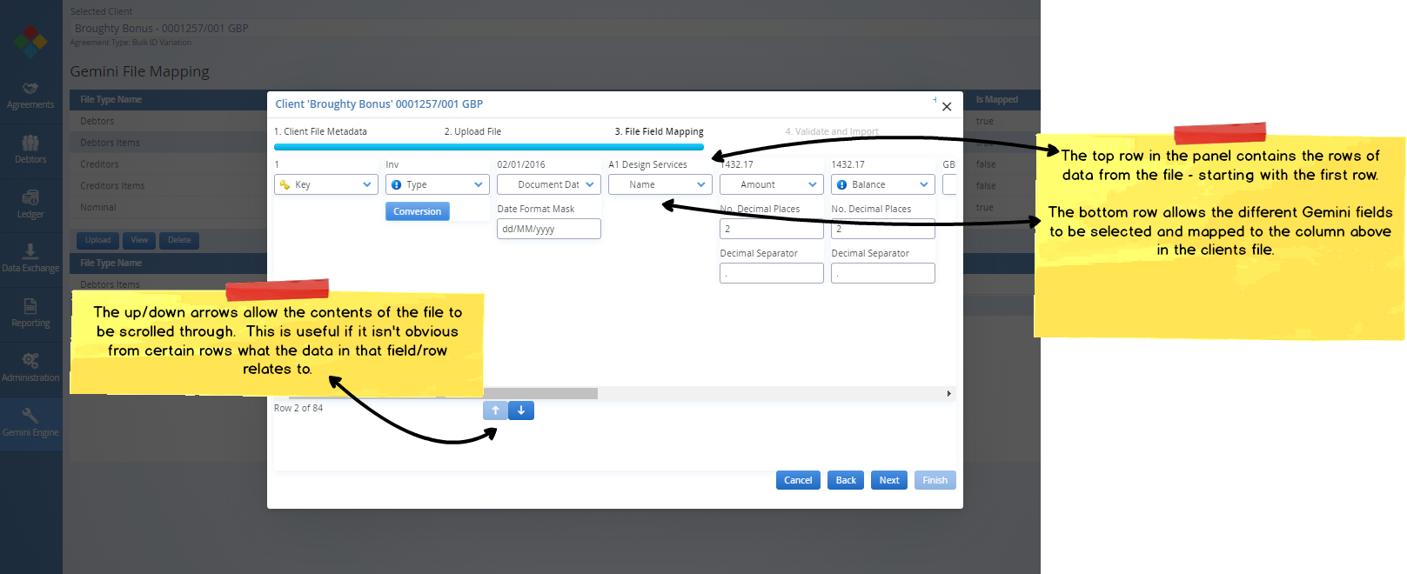Select step 4 Validate and Import
The height and width of the screenshot is (574, 1407).
click(x=832, y=131)
